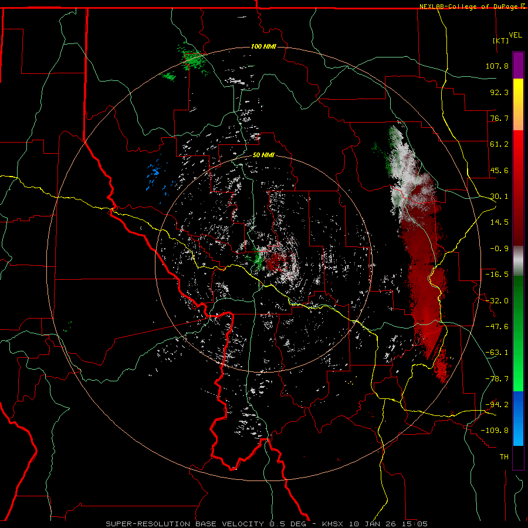The height and width of the screenshot is (528, 528).
Task: Select the -16.5 legend value
Action: point(497,275)
